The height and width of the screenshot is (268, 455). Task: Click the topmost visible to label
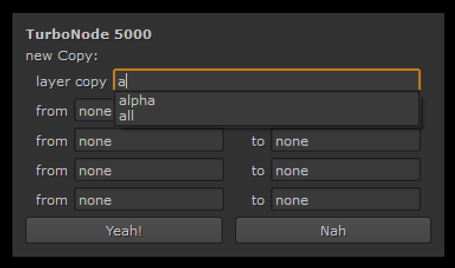pyautogui.click(x=258, y=141)
